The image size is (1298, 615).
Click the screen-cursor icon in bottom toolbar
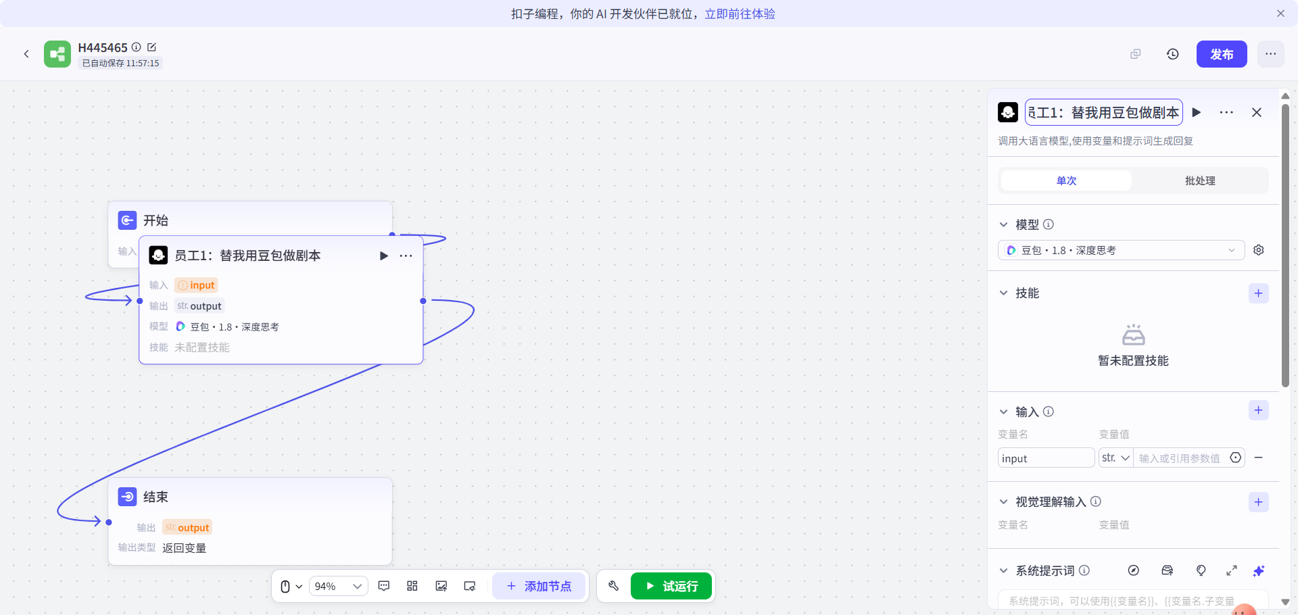pyautogui.click(x=470, y=586)
